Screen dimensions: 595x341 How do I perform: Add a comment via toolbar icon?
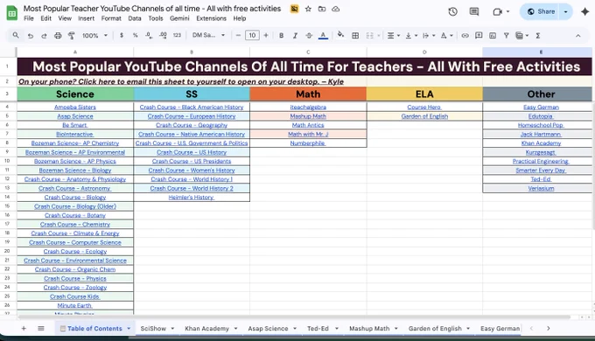click(479, 35)
